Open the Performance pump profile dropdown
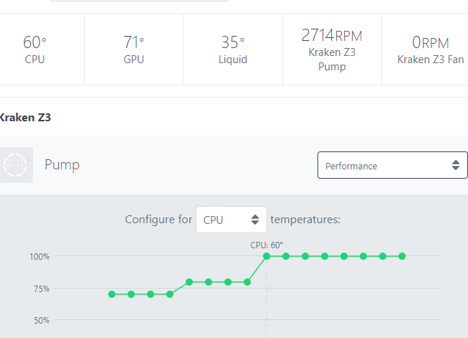 point(392,165)
